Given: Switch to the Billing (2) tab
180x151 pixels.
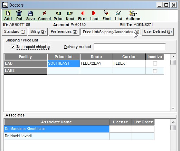Looking at the screenshot, I should (38, 32).
